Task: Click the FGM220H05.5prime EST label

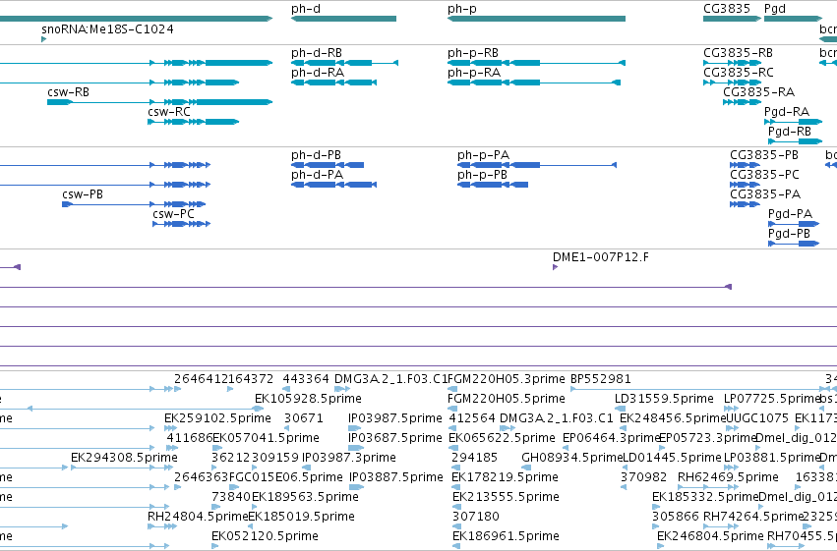Action: click(507, 399)
